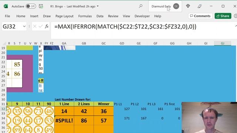Open the file name dropdown arrow
The image size is (237, 133).
click(x=98, y=6)
